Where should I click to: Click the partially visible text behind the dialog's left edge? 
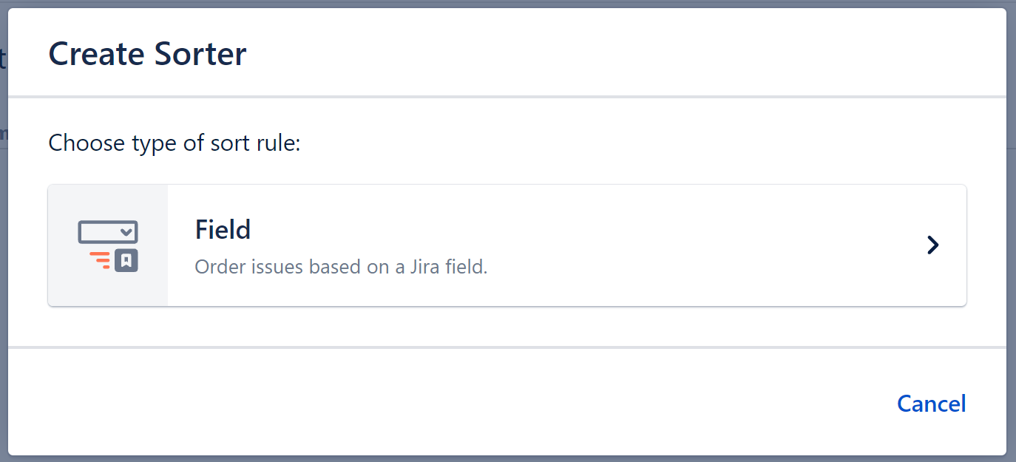3,58
